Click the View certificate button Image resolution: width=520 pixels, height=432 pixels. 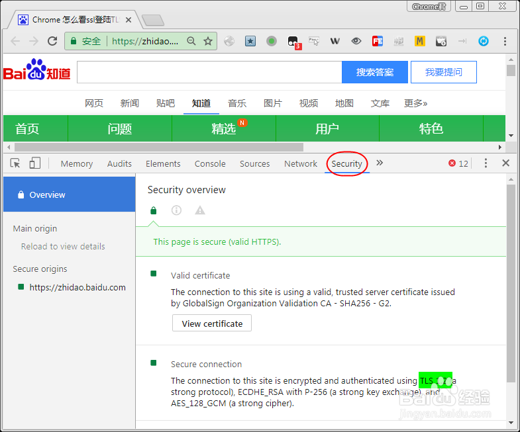tap(212, 323)
